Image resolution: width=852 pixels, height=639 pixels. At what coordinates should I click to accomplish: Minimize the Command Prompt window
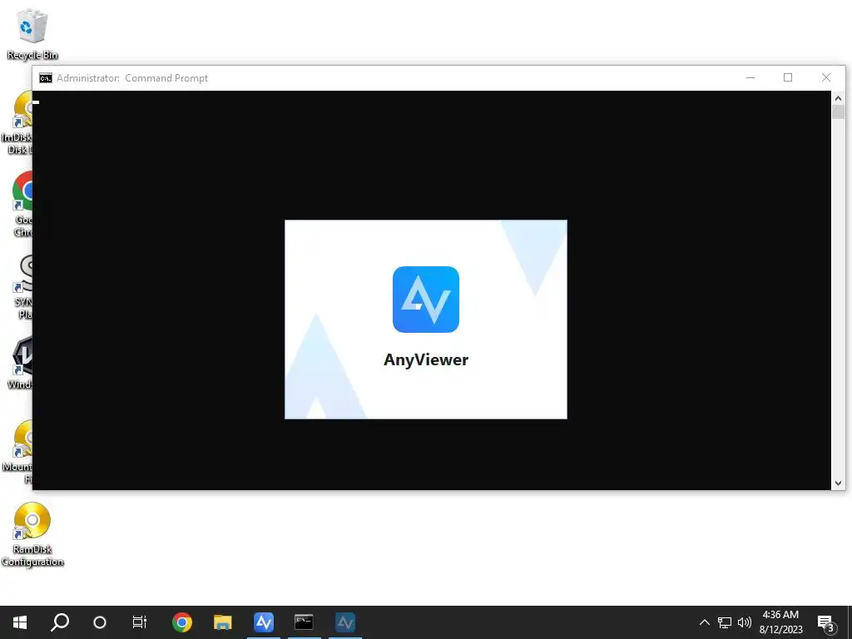pos(750,77)
